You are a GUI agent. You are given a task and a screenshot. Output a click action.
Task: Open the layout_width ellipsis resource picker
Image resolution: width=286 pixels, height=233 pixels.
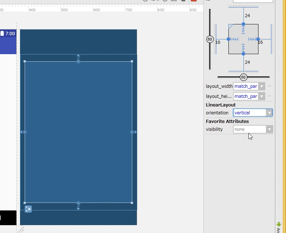[270, 86]
